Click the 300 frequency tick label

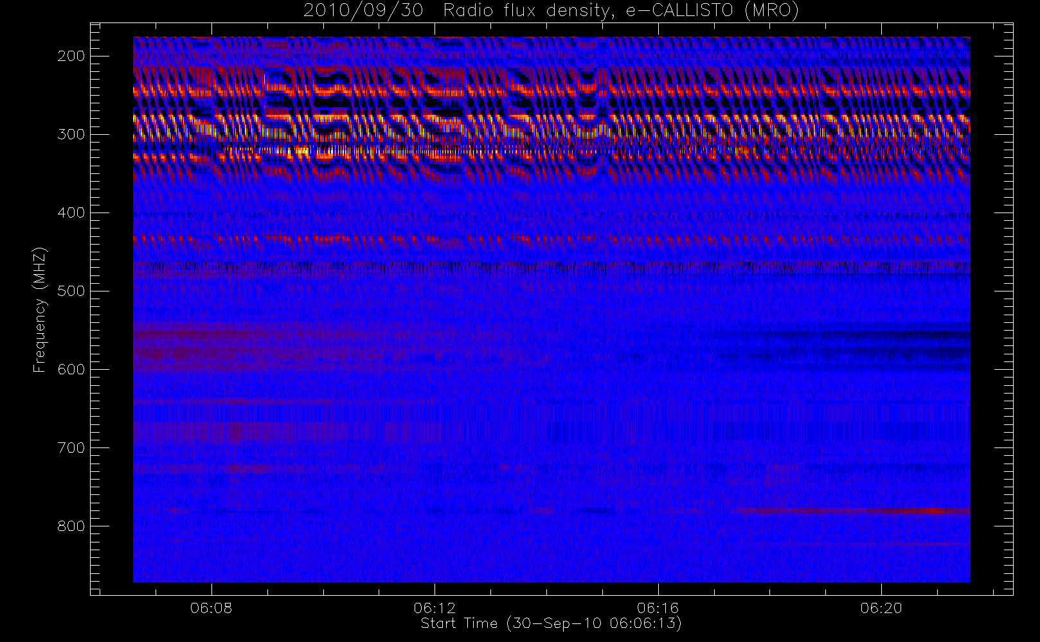point(71,134)
